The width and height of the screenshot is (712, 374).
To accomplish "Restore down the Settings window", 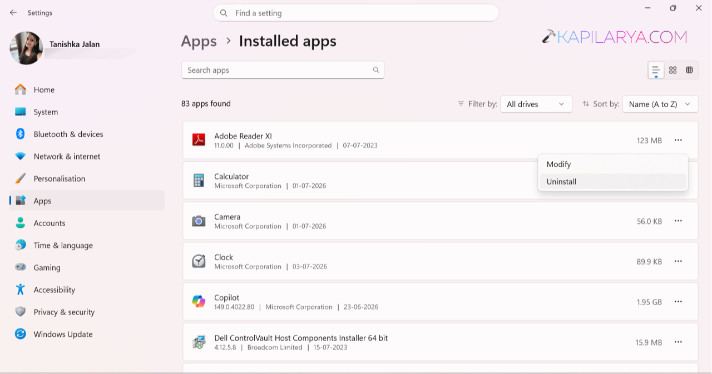I will pos(673,8).
